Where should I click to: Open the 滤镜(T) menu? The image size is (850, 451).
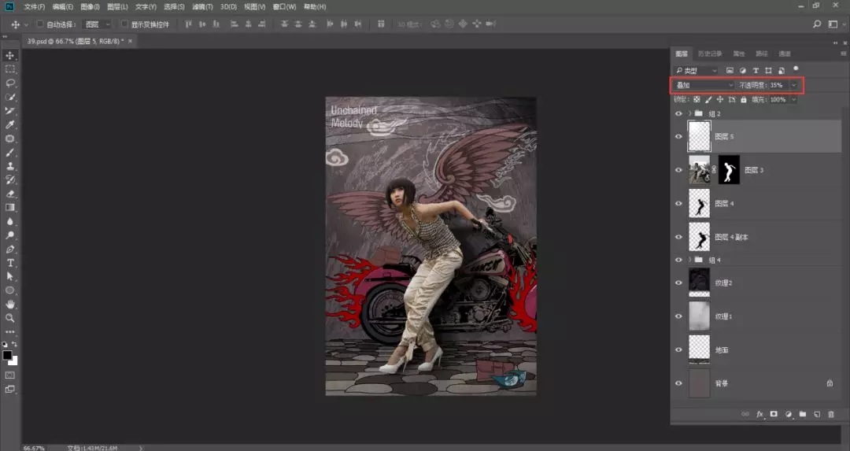pos(202,6)
